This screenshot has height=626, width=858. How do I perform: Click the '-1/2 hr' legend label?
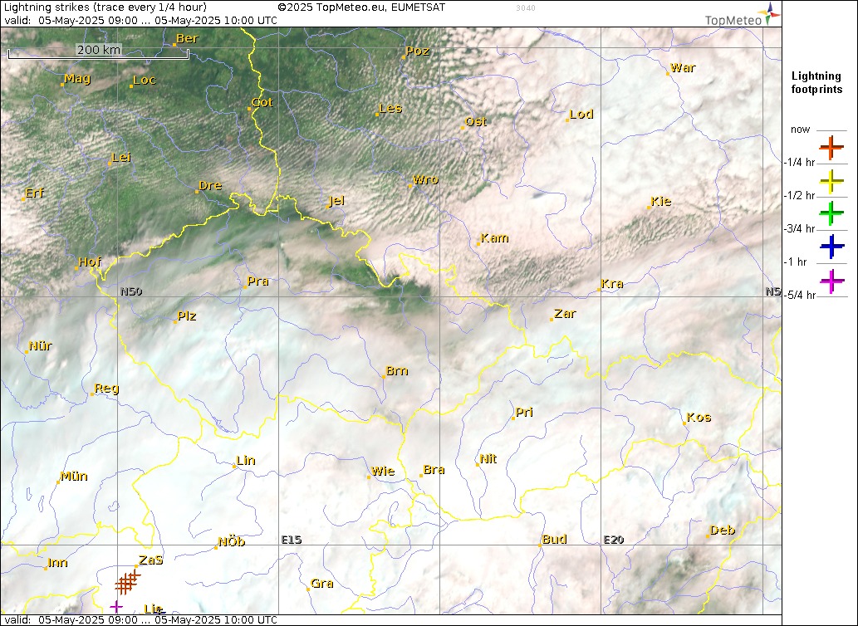point(800,196)
